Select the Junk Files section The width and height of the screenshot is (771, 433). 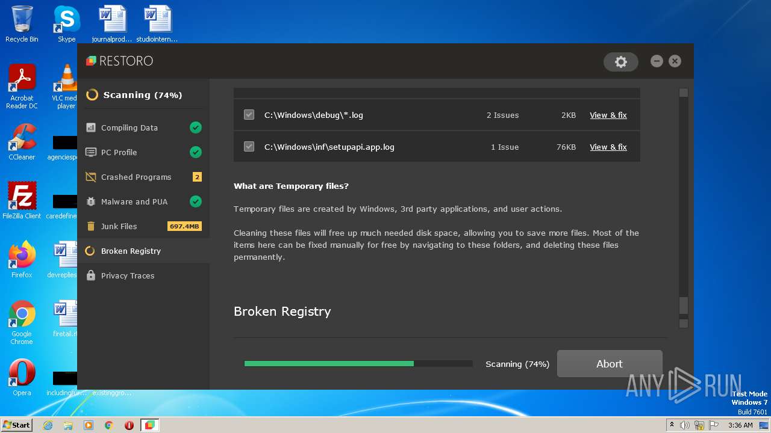point(143,226)
